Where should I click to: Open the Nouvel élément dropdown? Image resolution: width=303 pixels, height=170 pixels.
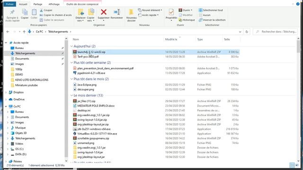(x=150, y=10)
